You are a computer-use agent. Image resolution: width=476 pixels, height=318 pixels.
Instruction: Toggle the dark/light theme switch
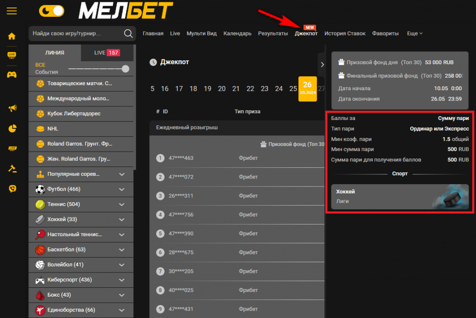(52, 11)
